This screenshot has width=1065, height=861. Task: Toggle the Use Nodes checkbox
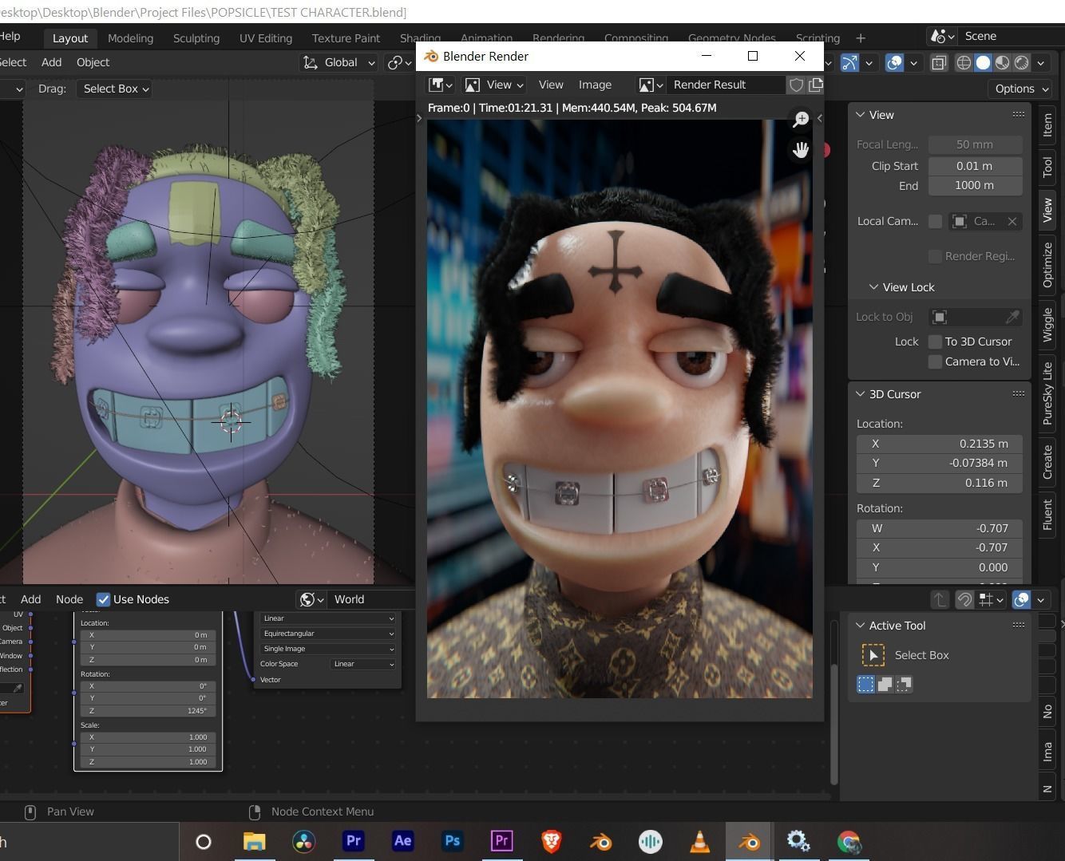(x=103, y=599)
